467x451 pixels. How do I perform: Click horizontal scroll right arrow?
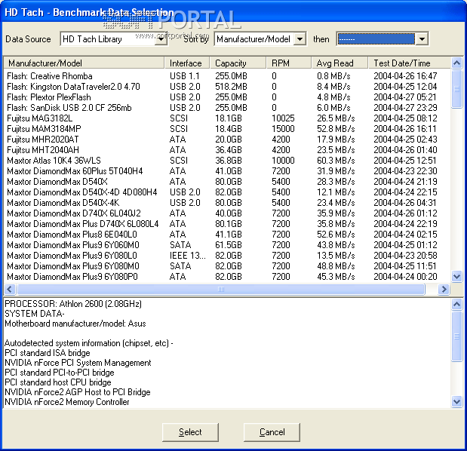coord(444,289)
